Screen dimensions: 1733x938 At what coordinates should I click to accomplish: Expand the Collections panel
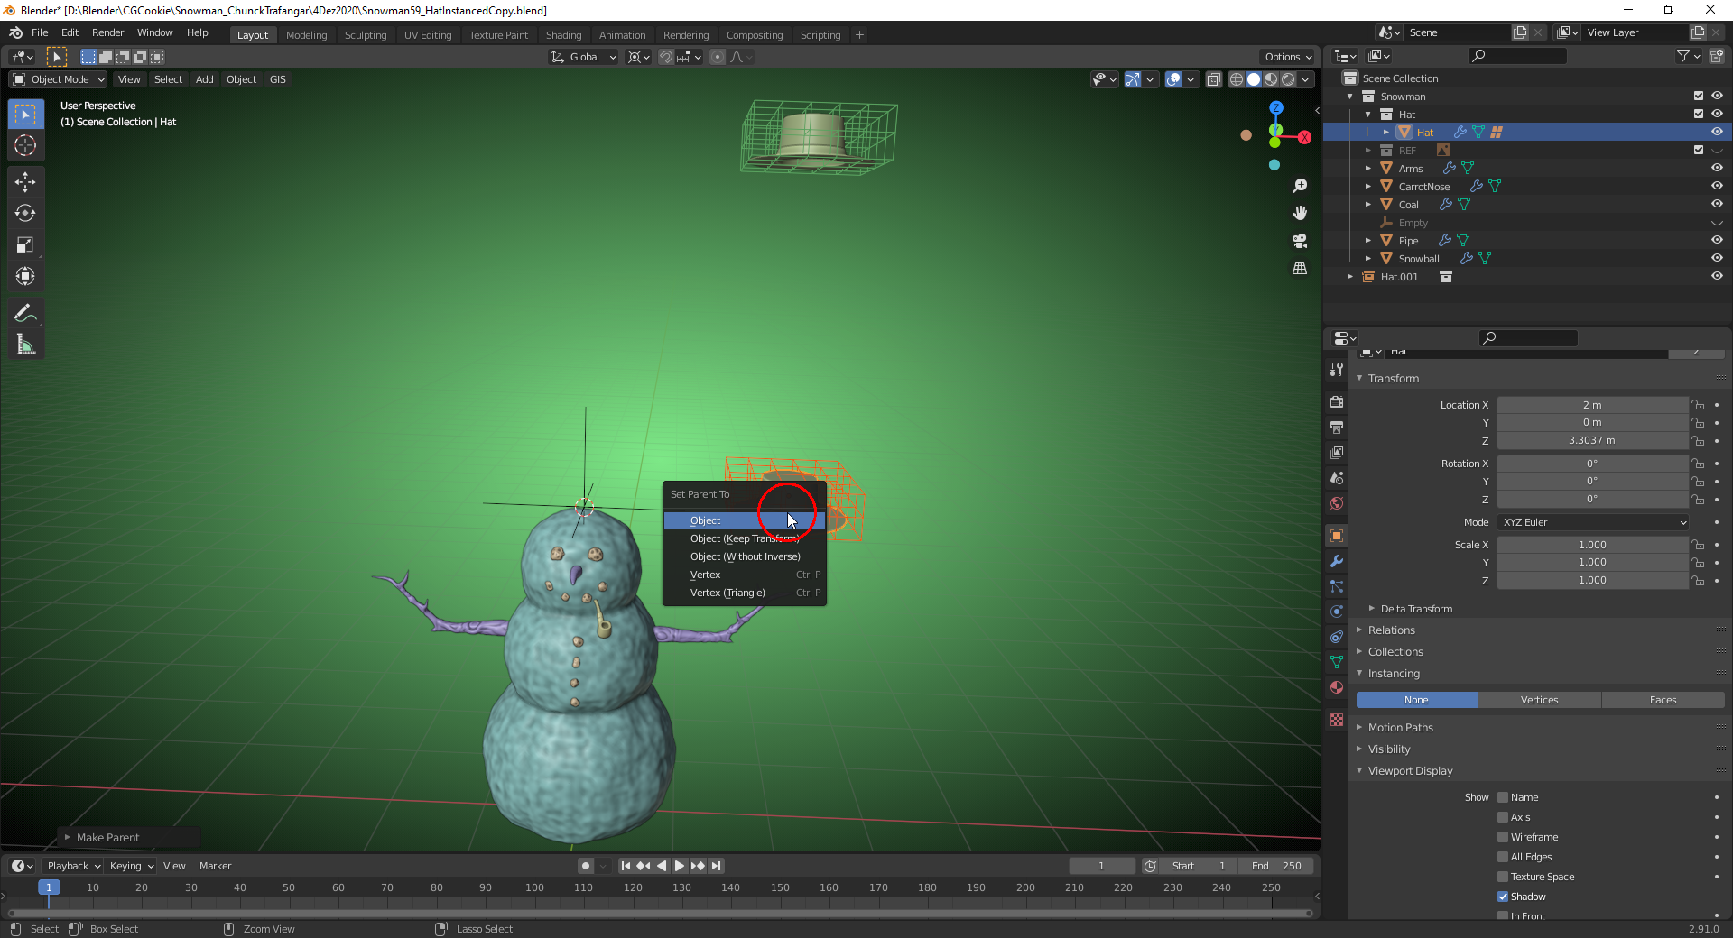pyautogui.click(x=1395, y=652)
